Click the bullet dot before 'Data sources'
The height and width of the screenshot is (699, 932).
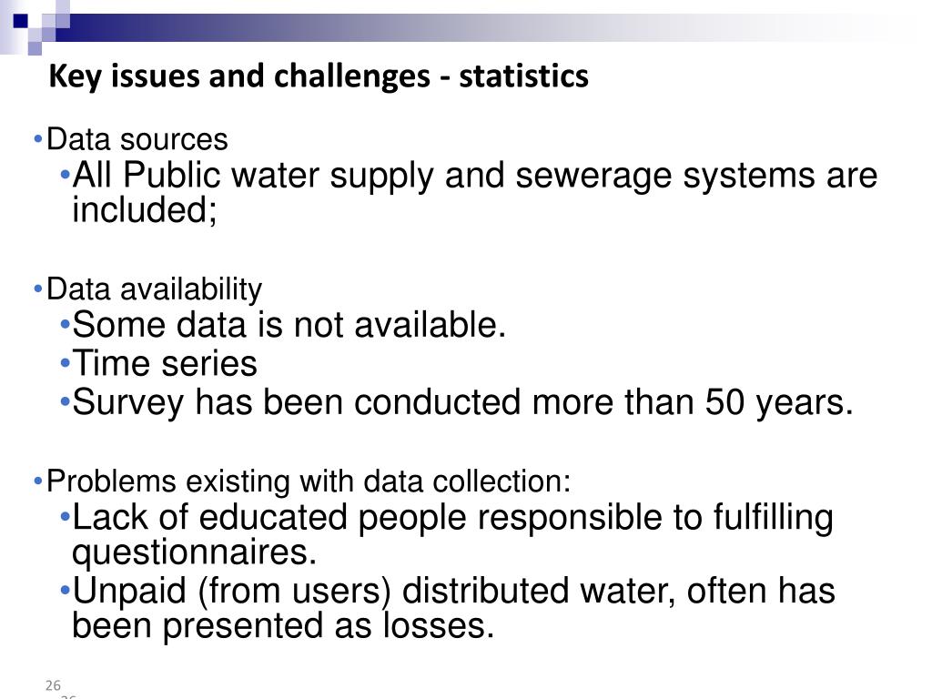38,140
